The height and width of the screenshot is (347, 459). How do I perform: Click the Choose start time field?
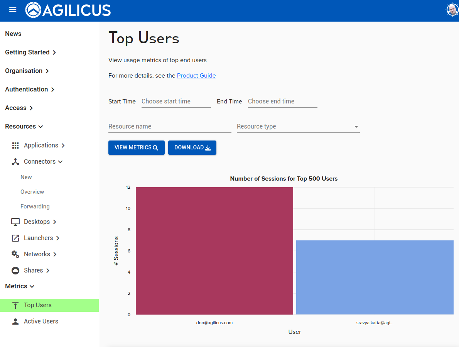176,102
